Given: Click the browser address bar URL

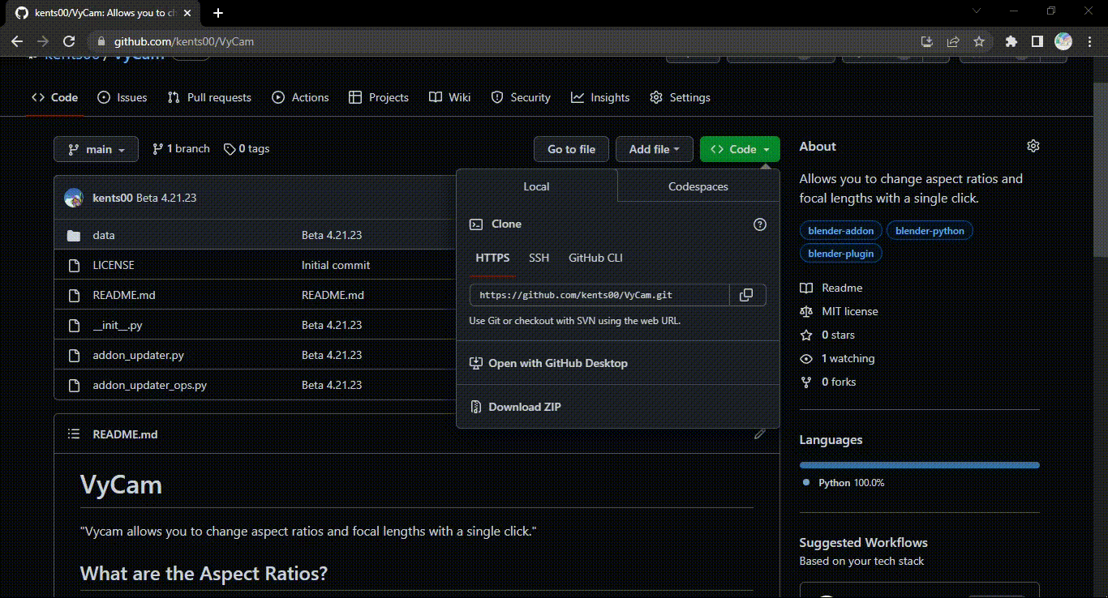Looking at the screenshot, I should (x=183, y=41).
